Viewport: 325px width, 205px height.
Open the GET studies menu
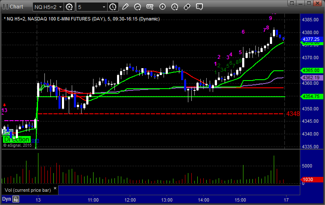[150, 7]
